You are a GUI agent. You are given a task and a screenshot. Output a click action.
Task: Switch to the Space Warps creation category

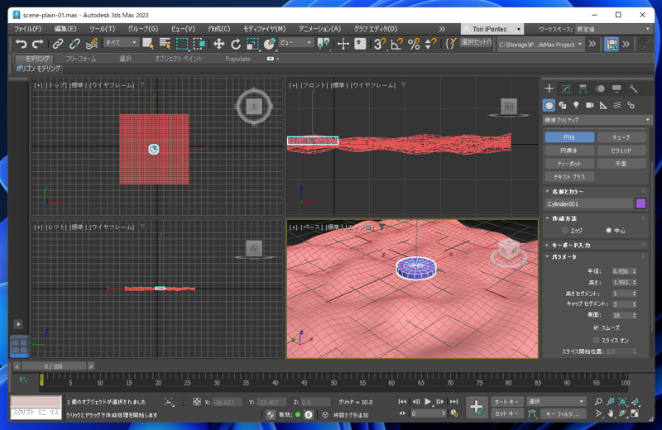pos(617,105)
